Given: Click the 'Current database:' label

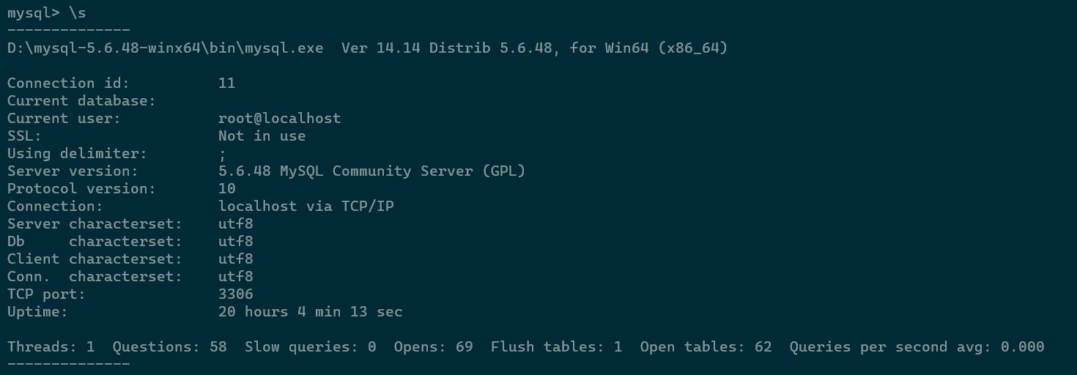Looking at the screenshot, I should pos(81,101).
